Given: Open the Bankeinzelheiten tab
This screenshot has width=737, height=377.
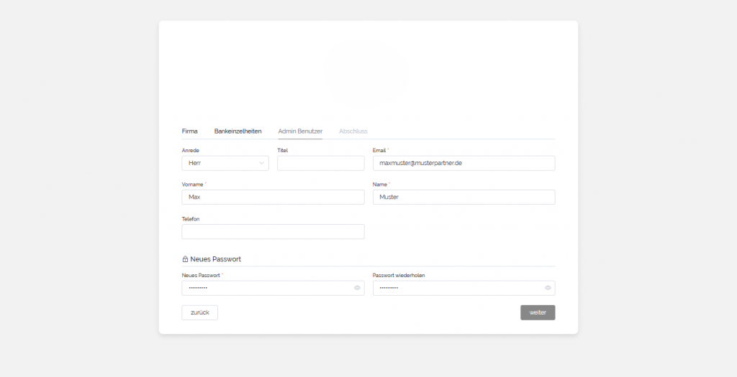Looking at the screenshot, I should tap(238, 131).
